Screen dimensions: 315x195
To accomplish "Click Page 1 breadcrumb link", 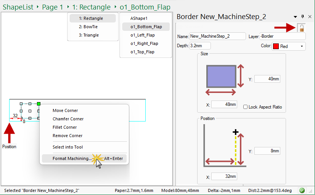I will click(52, 7).
